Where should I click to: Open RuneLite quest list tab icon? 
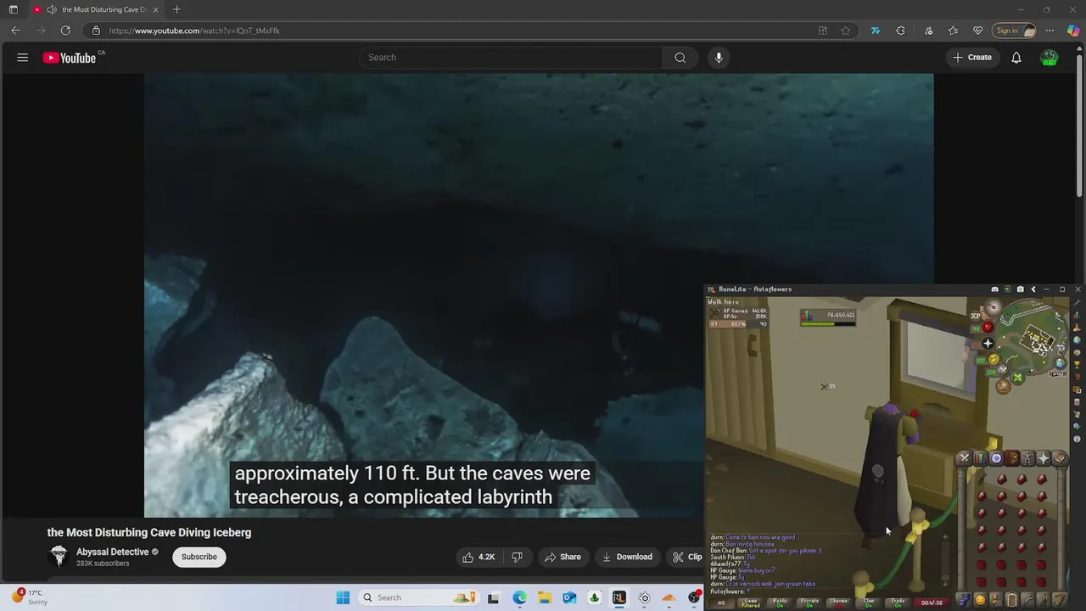[996, 458]
